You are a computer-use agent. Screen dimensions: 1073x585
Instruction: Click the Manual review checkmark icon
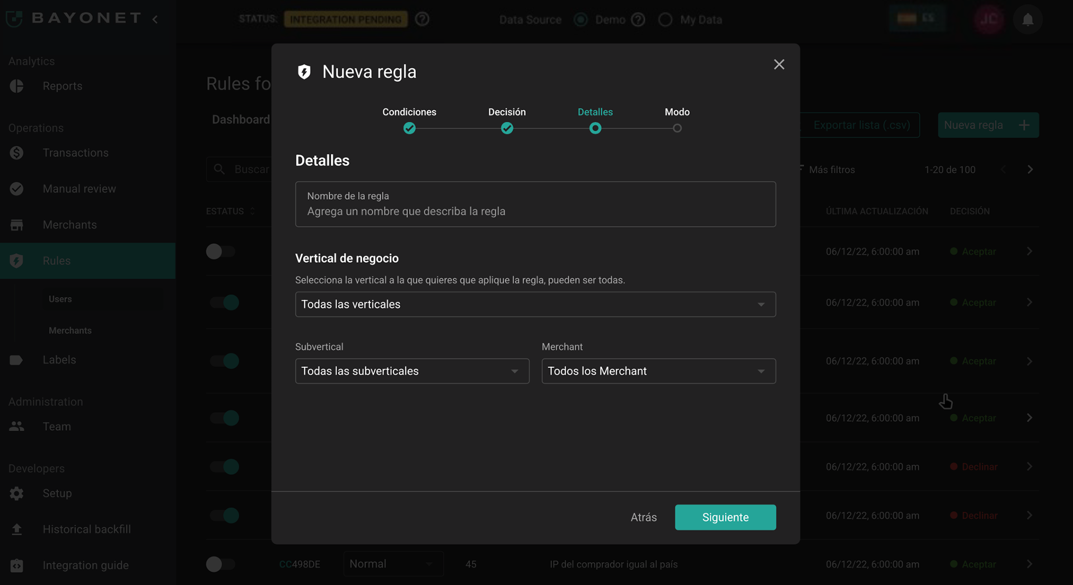point(17,189)
